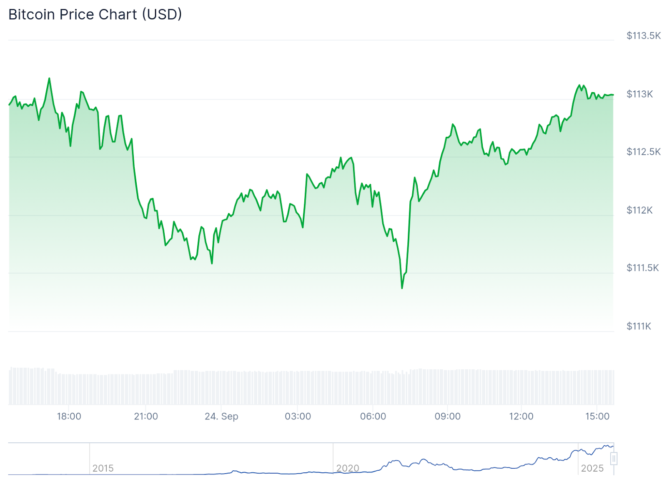
Task: Select the 24. Sep date marker
Action: [221, 417]
